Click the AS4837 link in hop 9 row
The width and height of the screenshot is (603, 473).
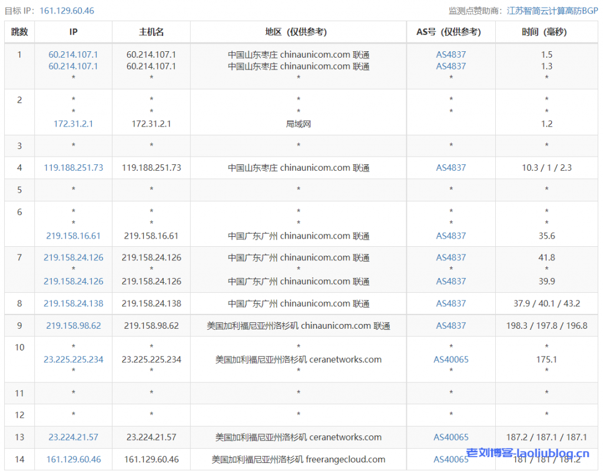[x=450, y=326]
